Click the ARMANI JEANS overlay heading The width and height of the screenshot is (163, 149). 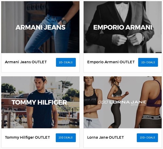[40, 27]
